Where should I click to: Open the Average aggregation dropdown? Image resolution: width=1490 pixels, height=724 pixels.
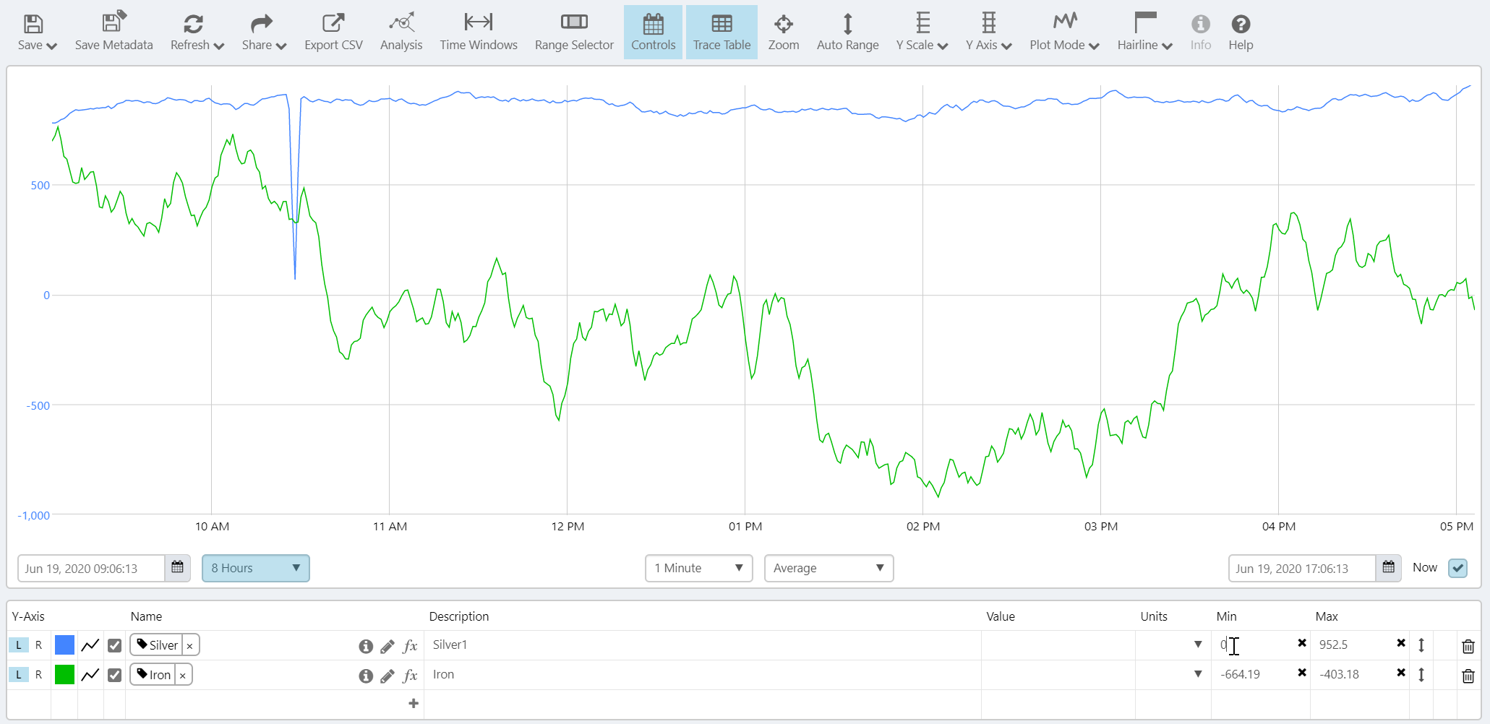point(829,568)
